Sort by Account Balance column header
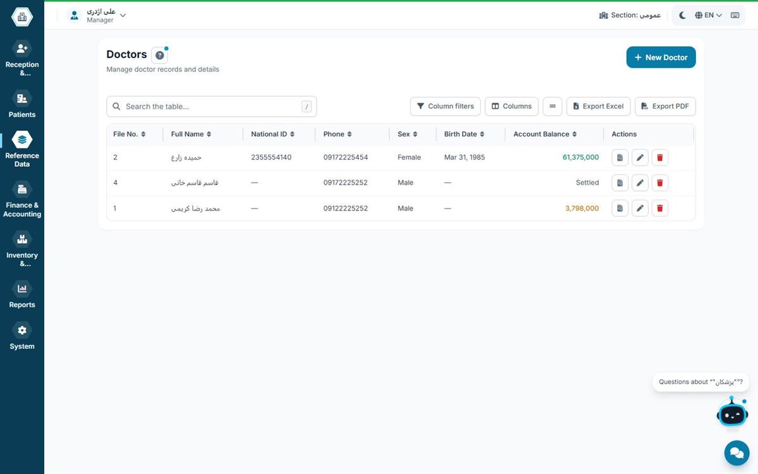This screenshot has width=758, height=474. point(545,134)
